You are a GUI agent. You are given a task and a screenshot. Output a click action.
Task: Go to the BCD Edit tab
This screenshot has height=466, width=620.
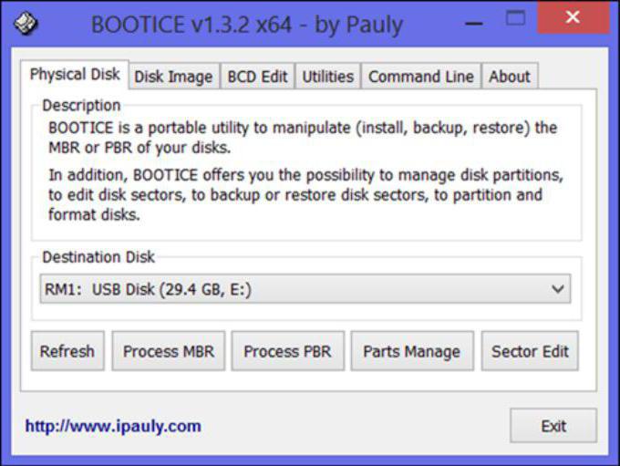pos(257,77)
